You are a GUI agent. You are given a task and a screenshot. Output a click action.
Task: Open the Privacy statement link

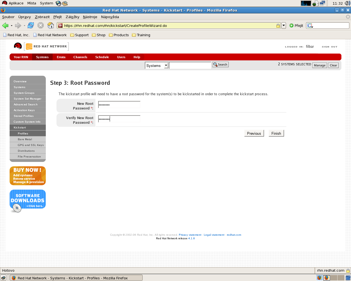tap(190, 235)
